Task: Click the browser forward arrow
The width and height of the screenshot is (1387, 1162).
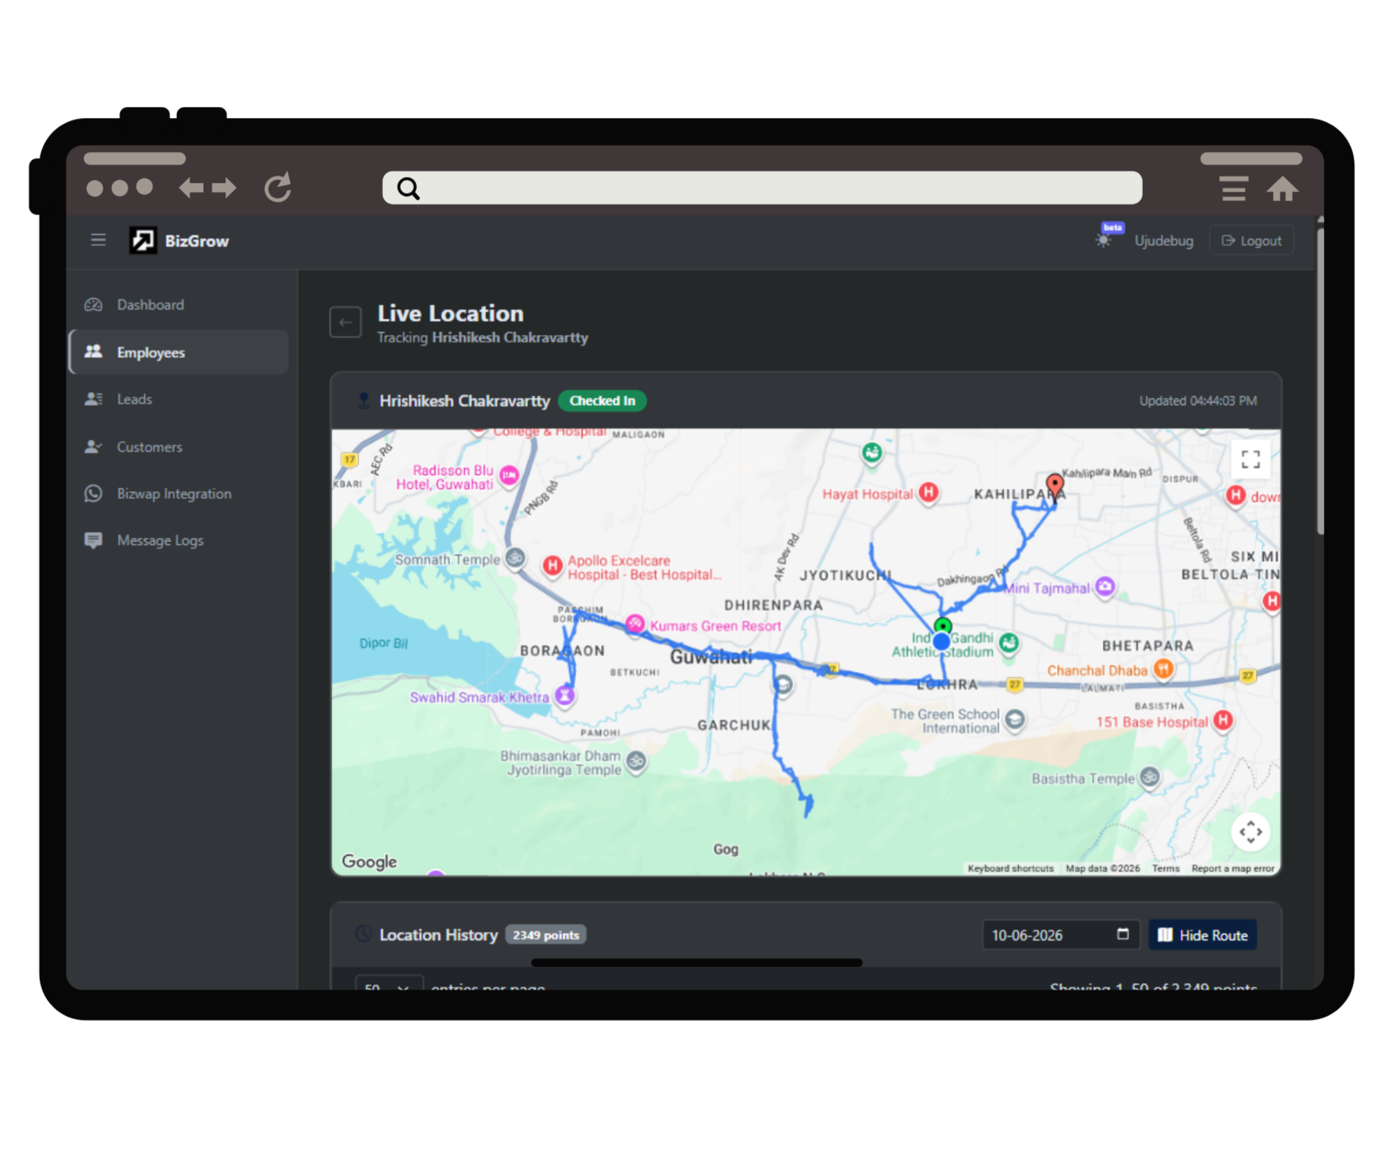Action: pos(224,187)
